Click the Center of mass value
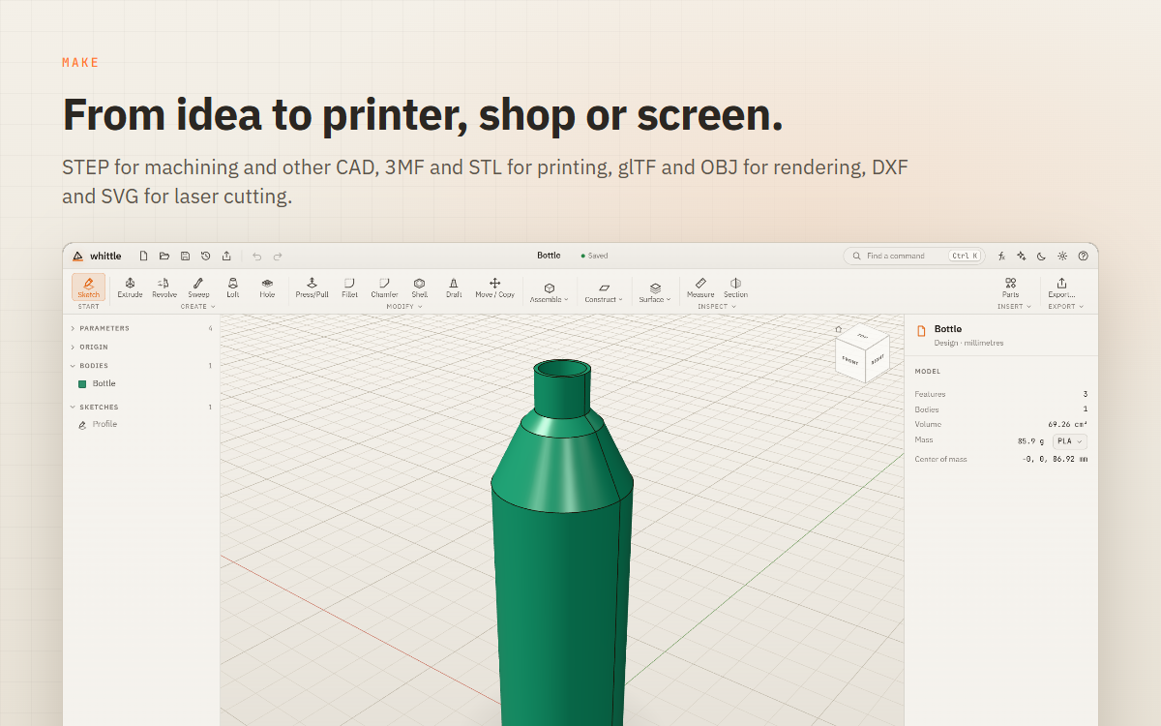The width and height of the screenshot is (1161, 726). 1055,459
